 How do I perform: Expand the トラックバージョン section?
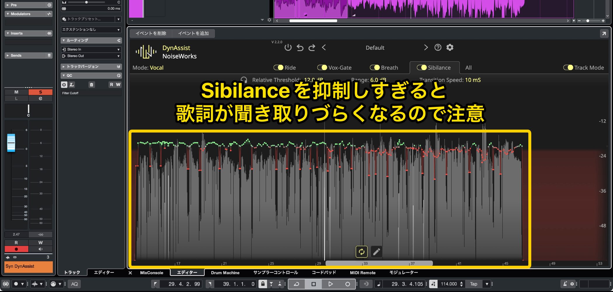tap(64, 67)
